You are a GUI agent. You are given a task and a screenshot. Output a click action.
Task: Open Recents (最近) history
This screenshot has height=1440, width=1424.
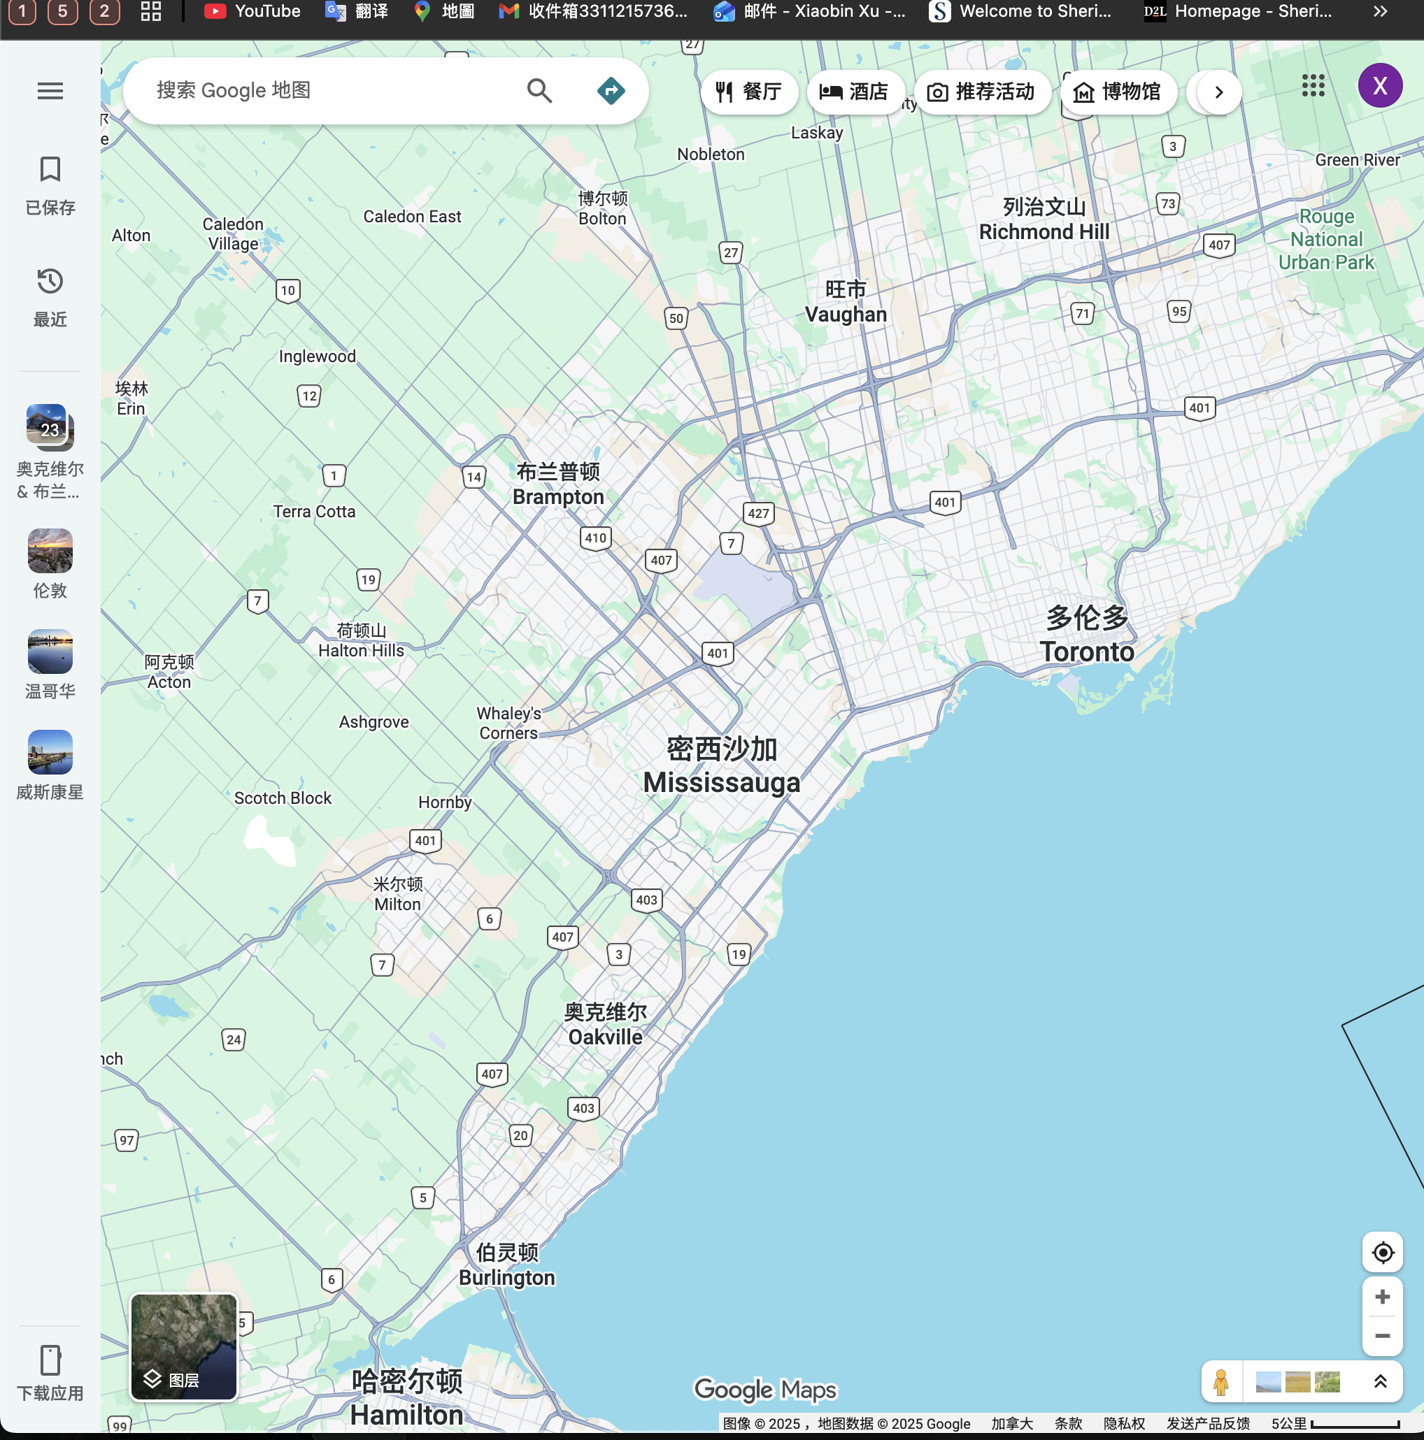50,296
